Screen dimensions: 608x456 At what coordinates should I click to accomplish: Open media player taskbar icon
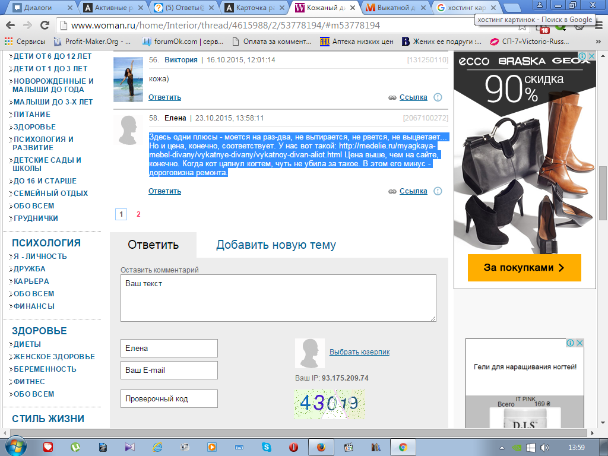coord(212,448)
